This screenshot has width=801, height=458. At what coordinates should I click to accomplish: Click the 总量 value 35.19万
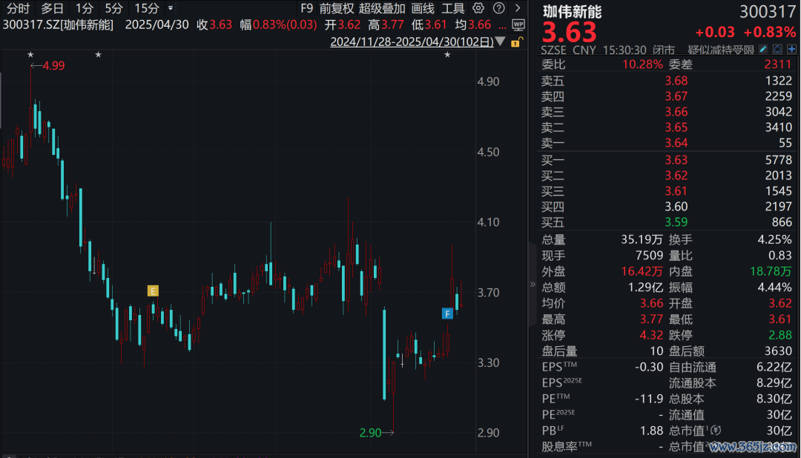(642, 239)
